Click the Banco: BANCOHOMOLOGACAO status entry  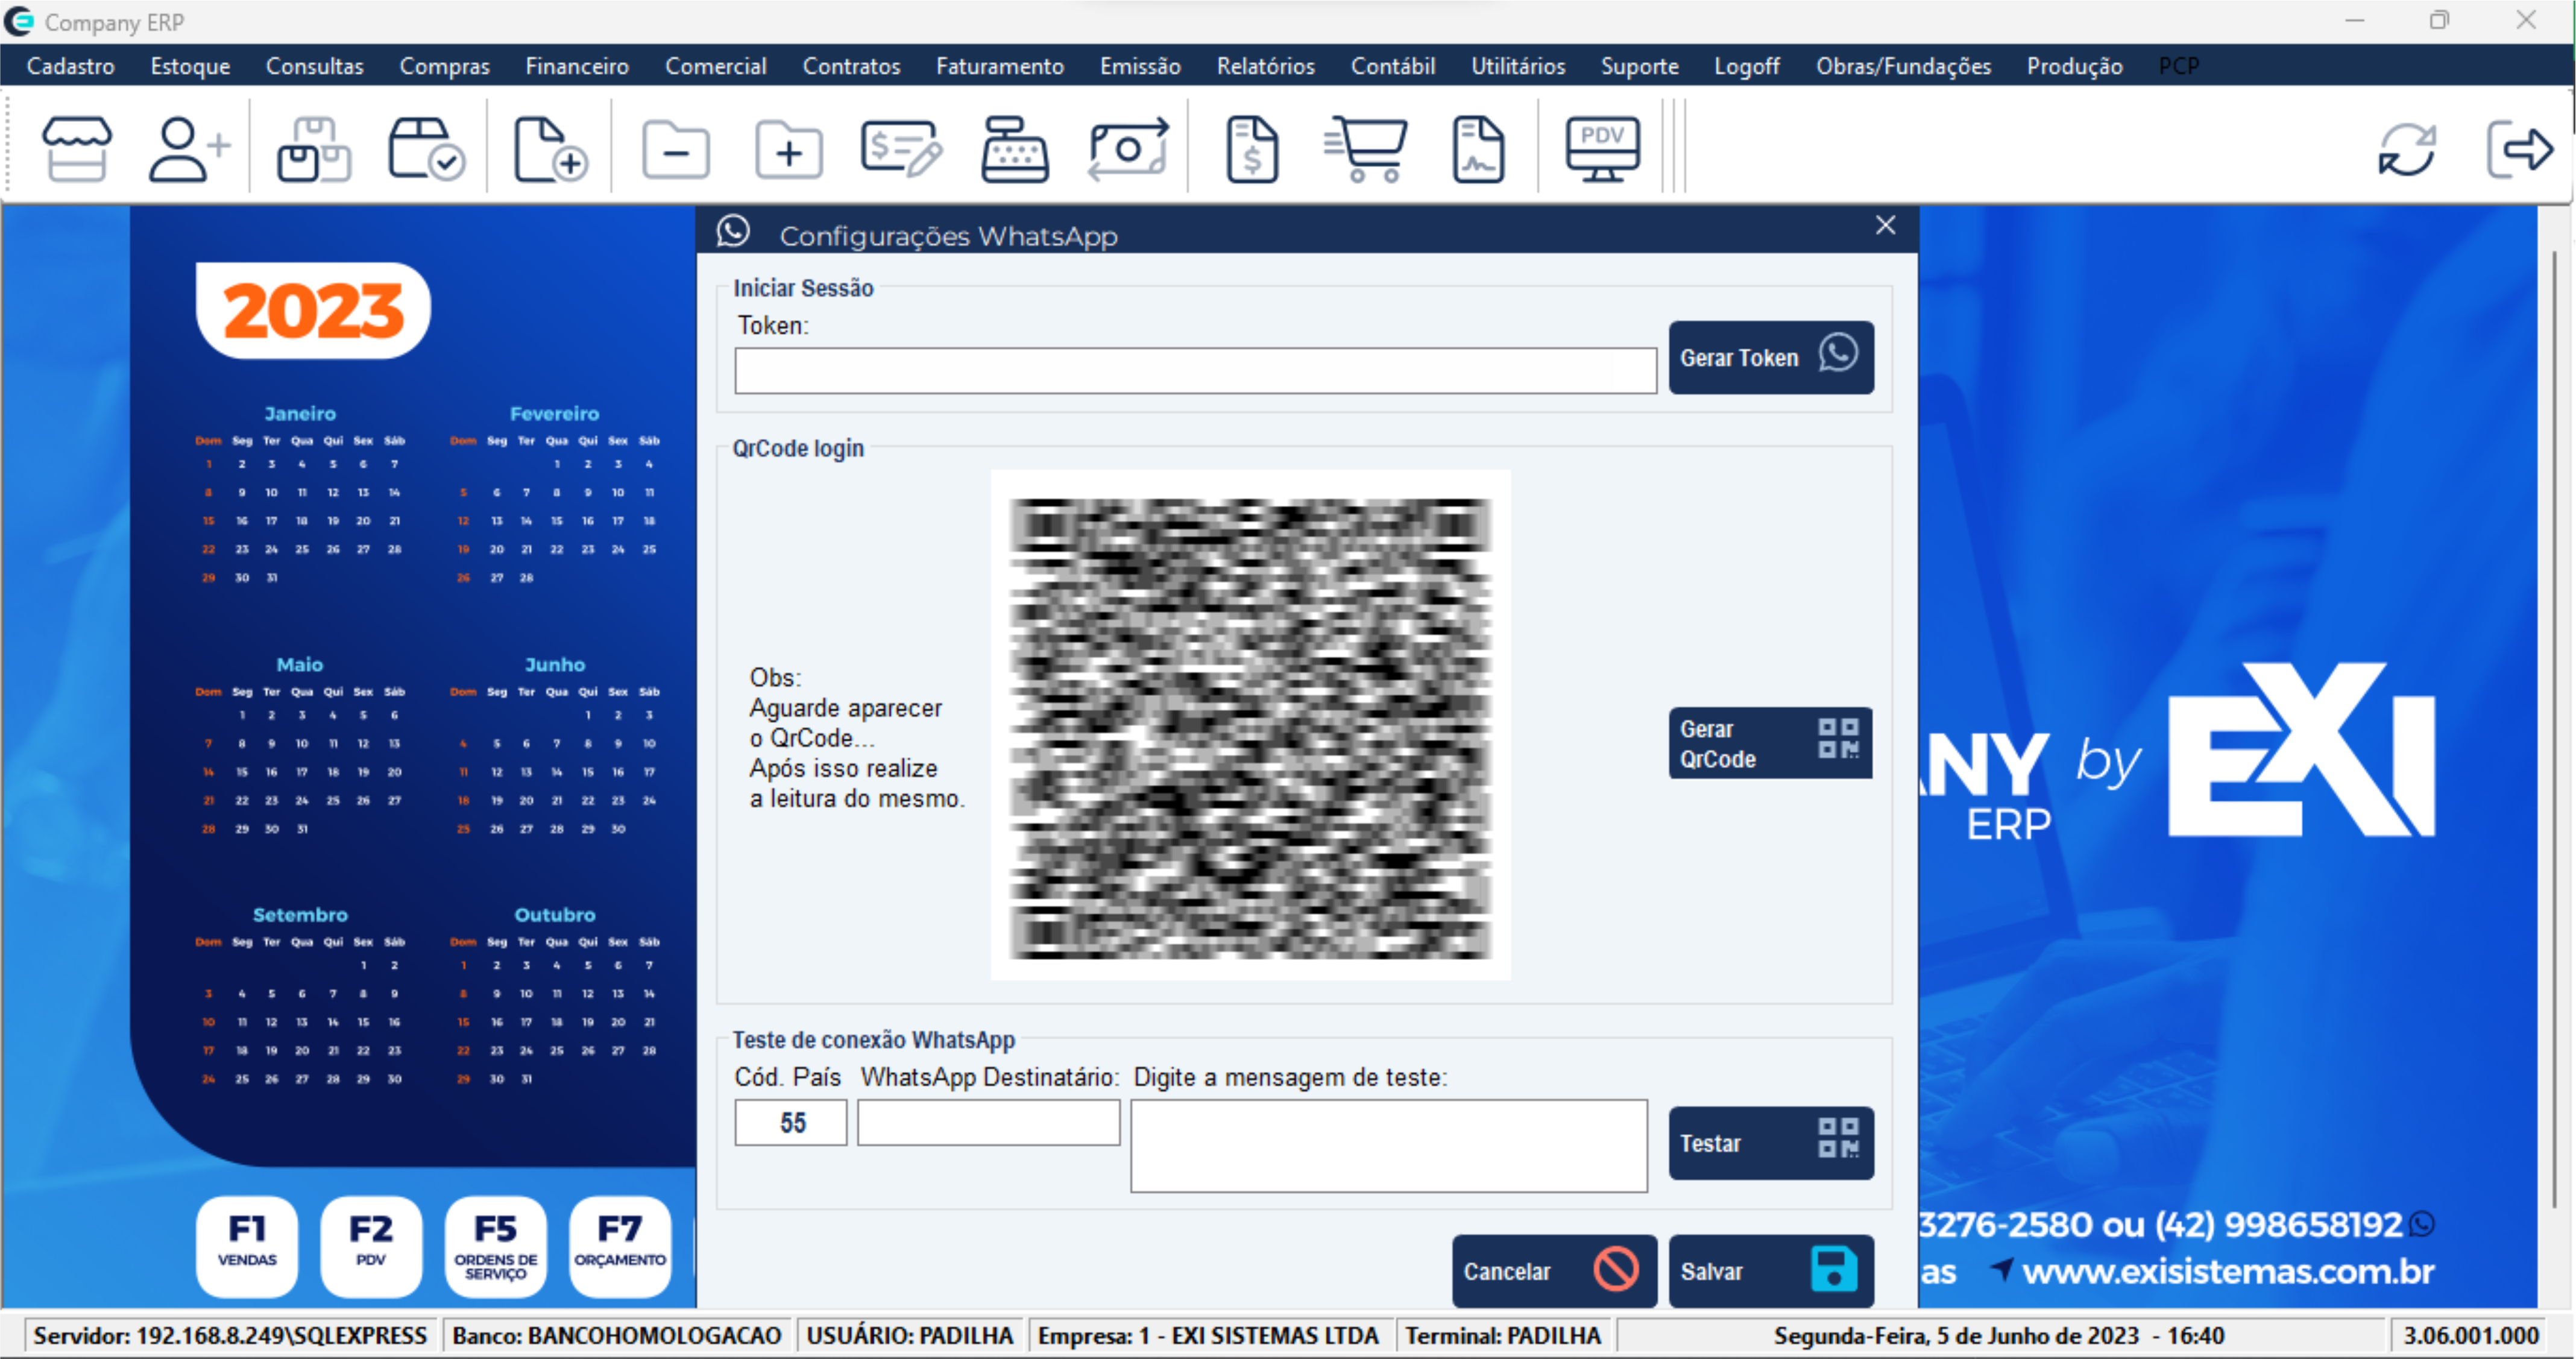(616, 1335)
